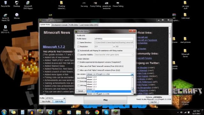Click the New Profile button

(46, 102)
